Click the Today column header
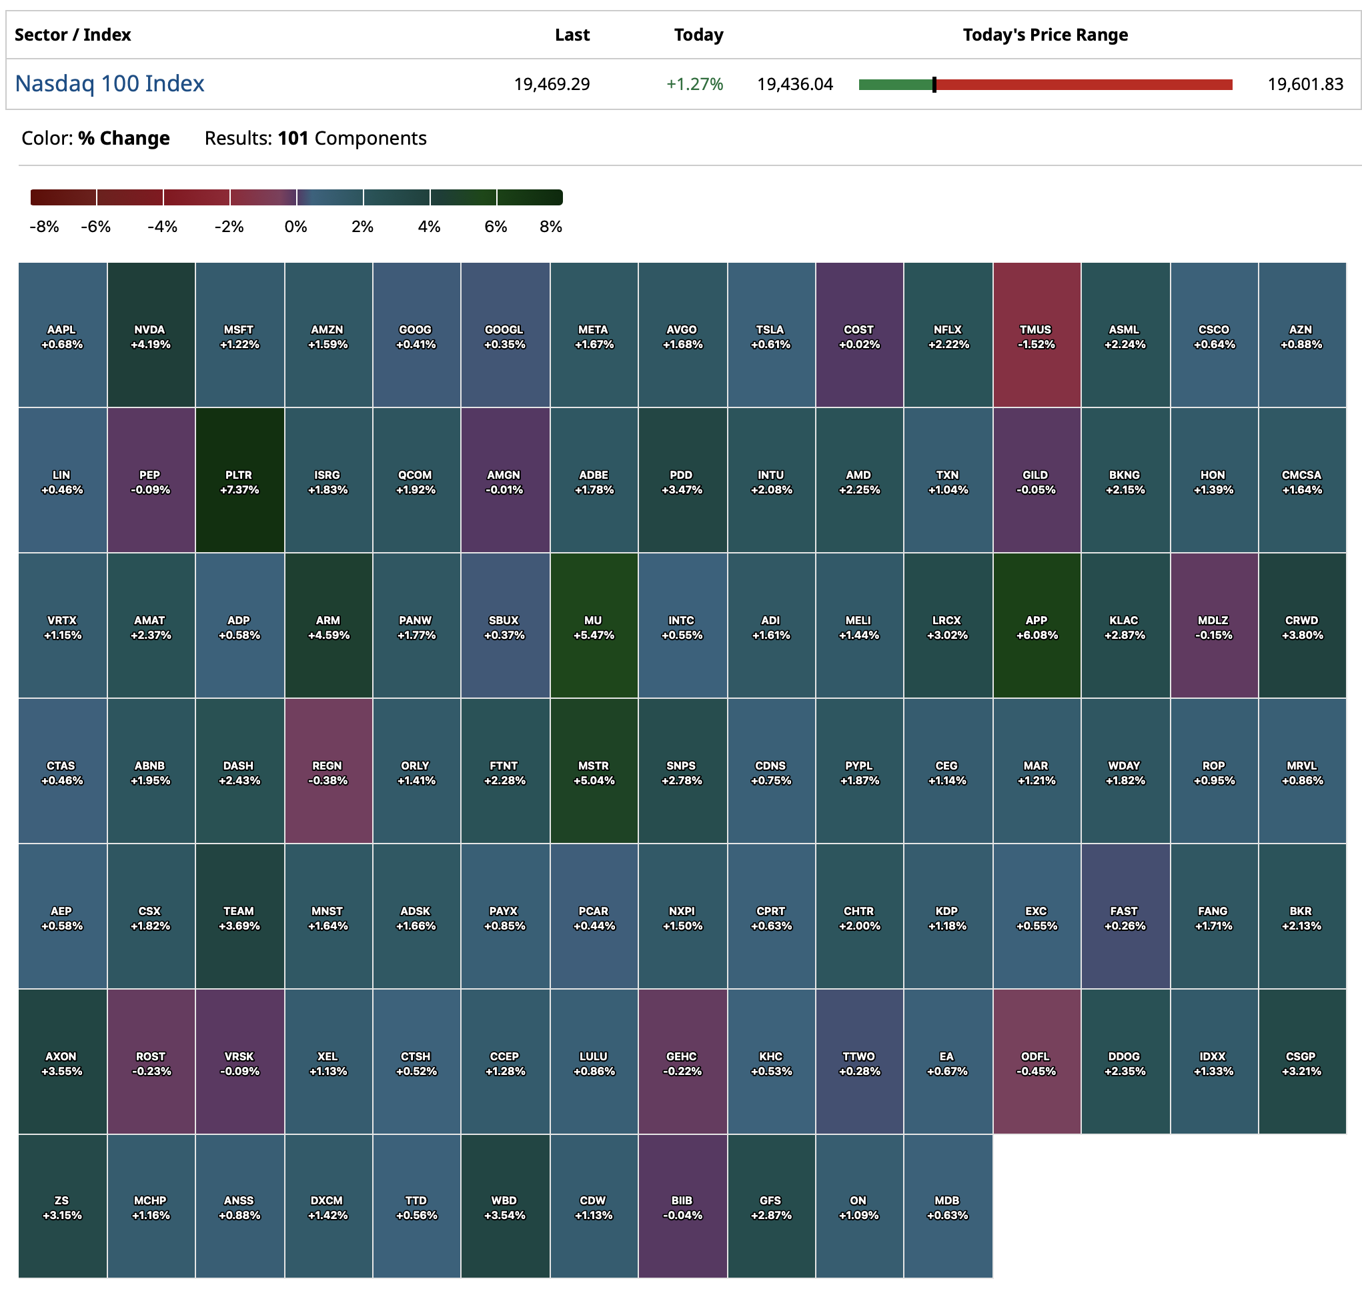Image resolution: width=1362 pixels, height=1291 pixels. pyautogui.click(x=698, y=35)
